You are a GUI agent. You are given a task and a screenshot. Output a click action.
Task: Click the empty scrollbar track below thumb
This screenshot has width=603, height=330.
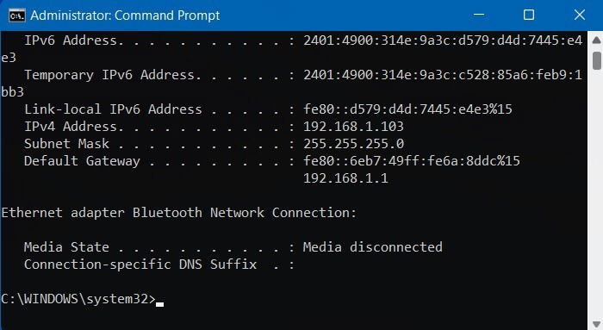(x=596, y=192)
